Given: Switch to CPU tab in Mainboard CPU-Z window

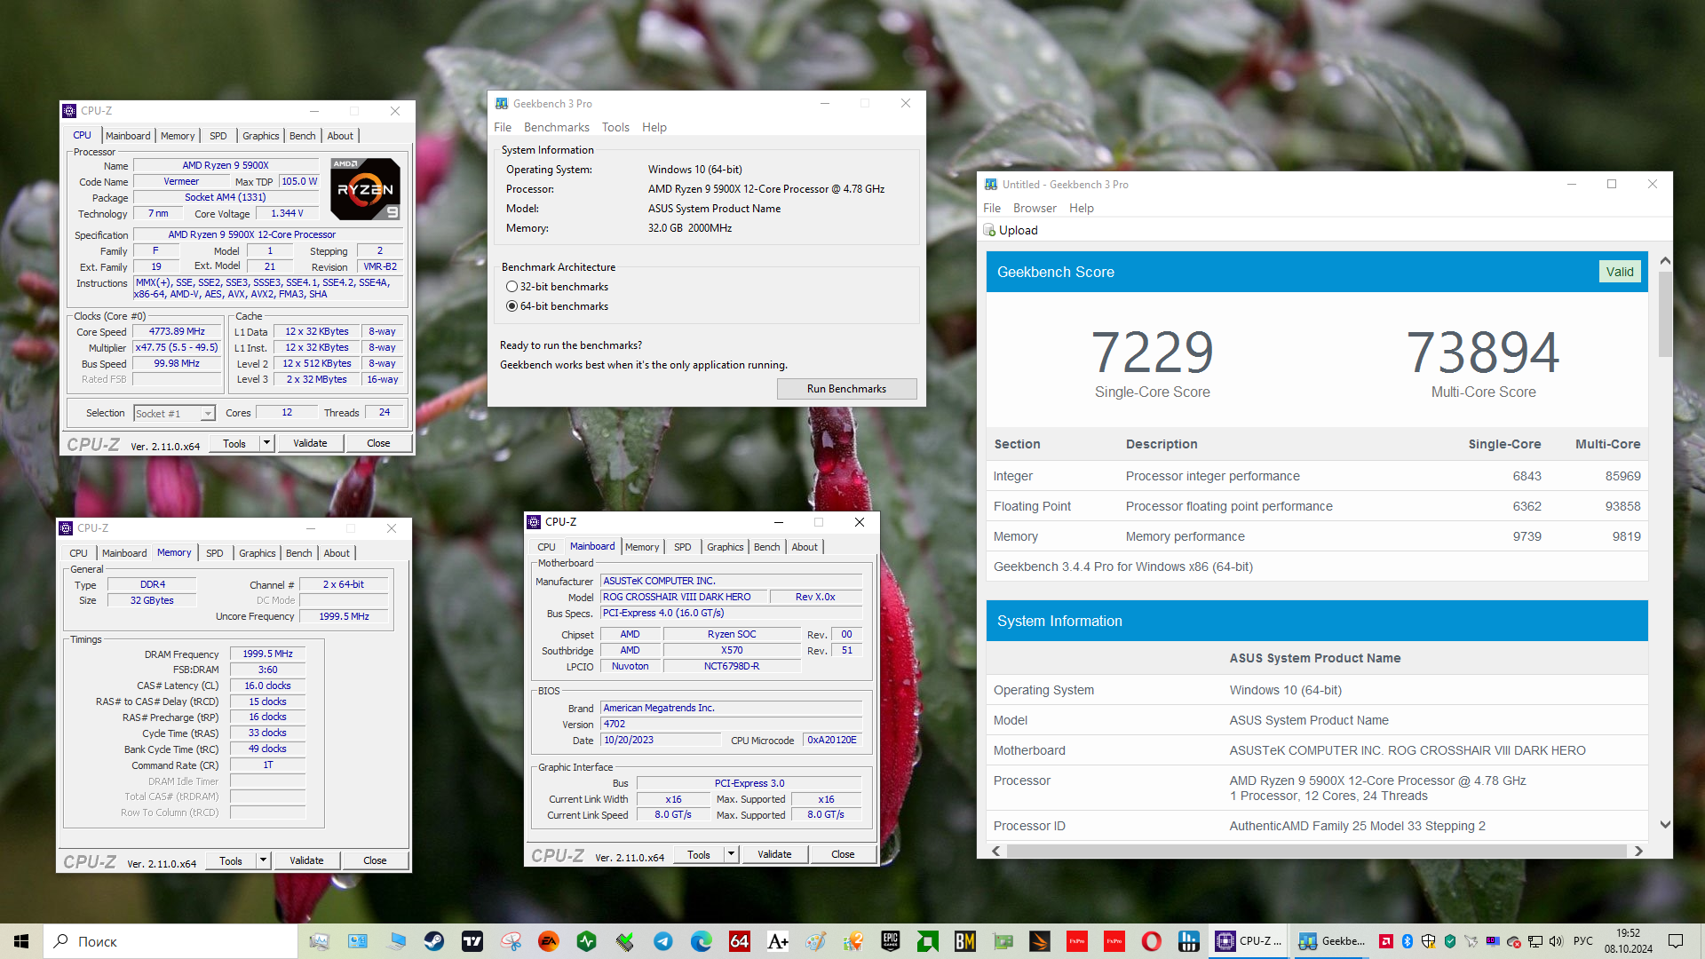Looking at the screenshot, I should tap(546, 547).
